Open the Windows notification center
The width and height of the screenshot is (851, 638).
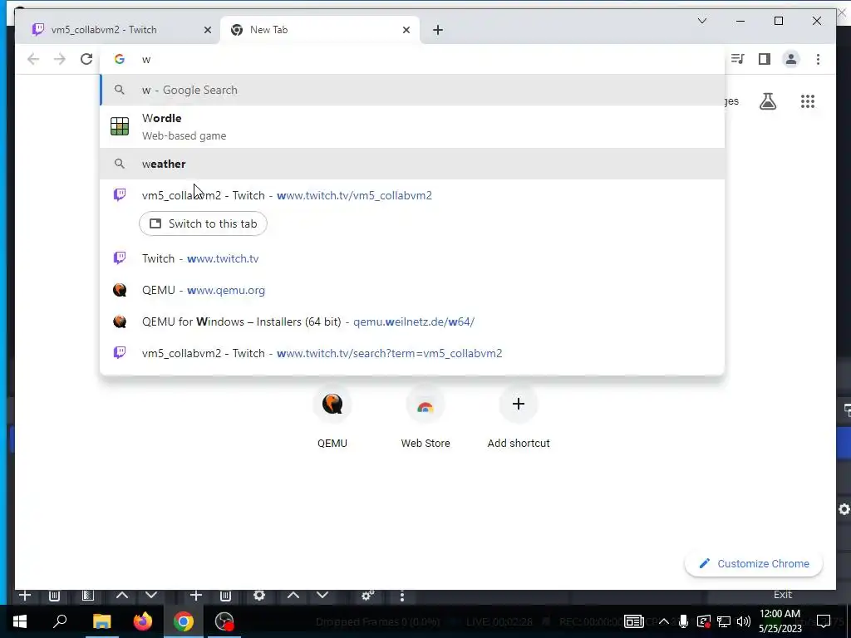[x=824, y=621]
